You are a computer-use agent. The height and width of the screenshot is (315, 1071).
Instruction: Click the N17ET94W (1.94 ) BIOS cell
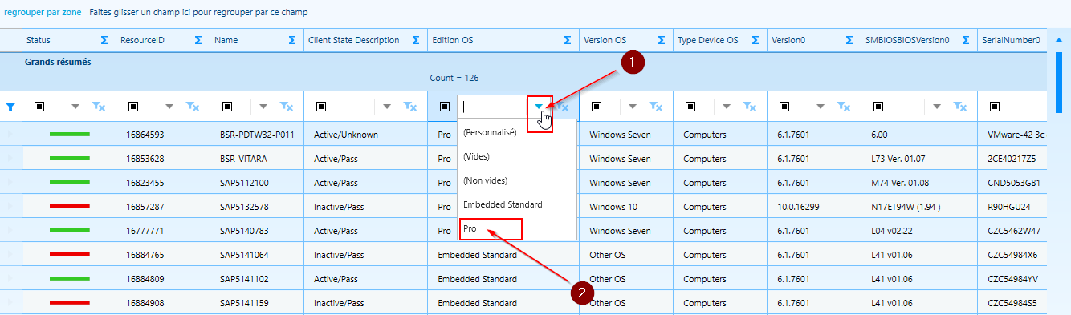(x=918, y=206)
